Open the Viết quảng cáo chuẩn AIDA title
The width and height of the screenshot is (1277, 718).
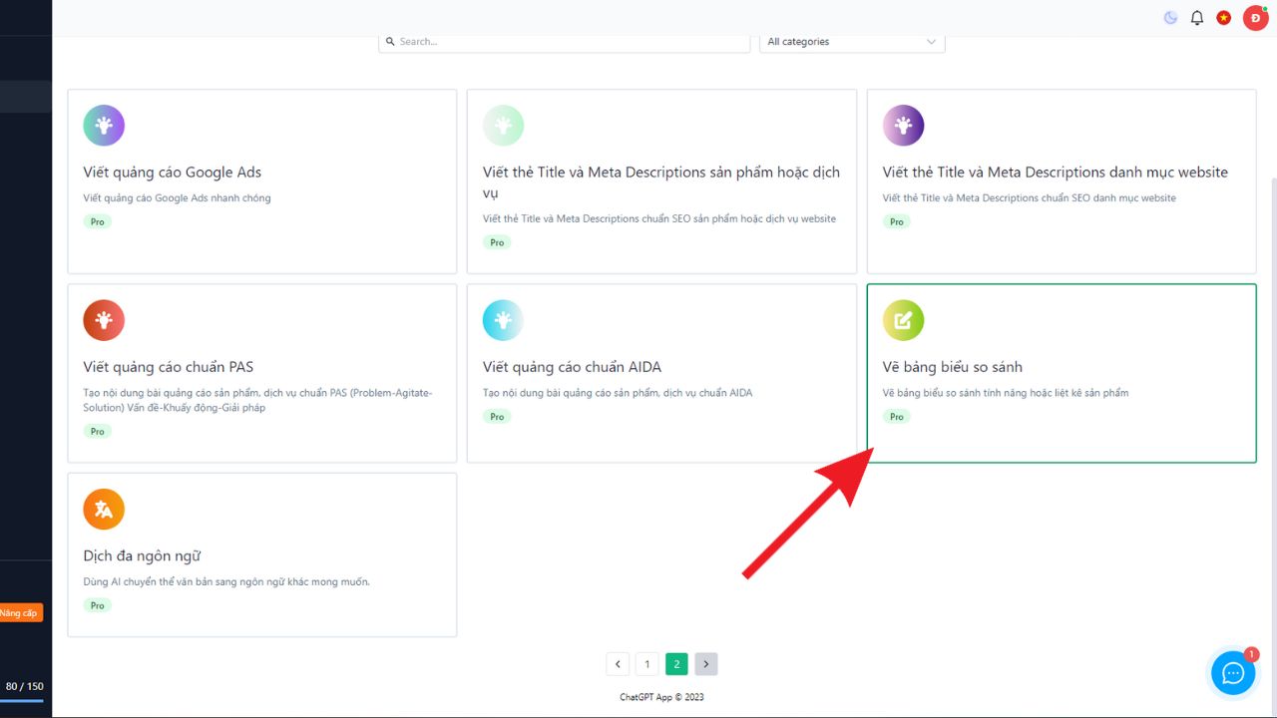click(573, 367)
